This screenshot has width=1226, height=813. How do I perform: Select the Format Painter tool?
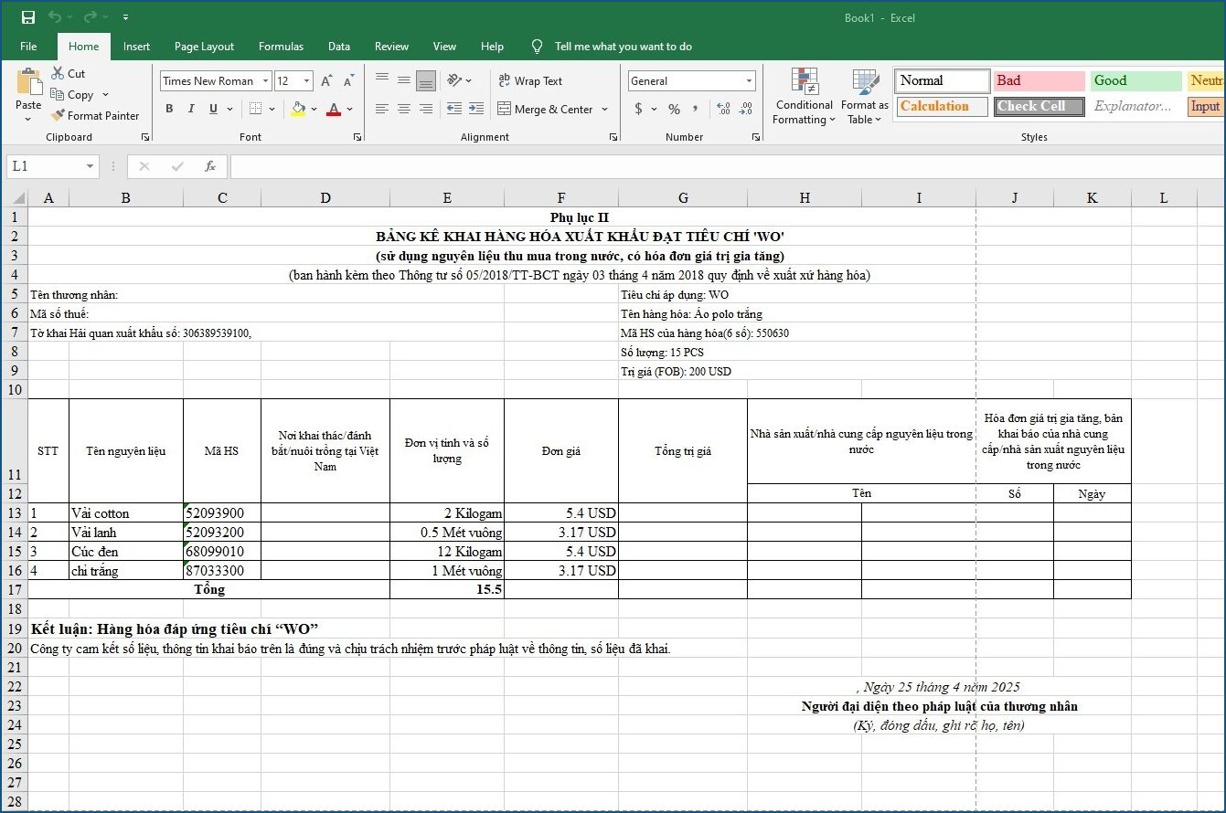tap(95, 116)
